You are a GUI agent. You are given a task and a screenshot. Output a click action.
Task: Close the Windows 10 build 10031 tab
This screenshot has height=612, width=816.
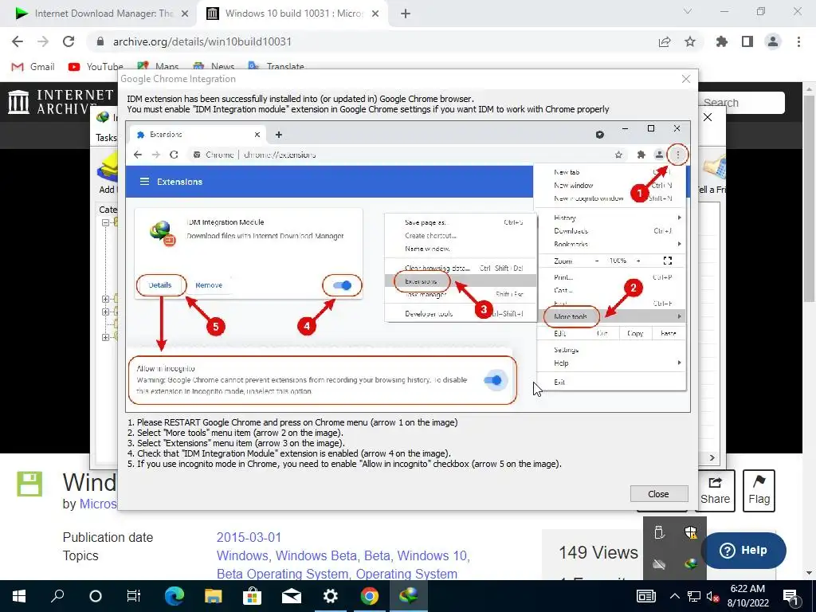[x=375, y=14]
